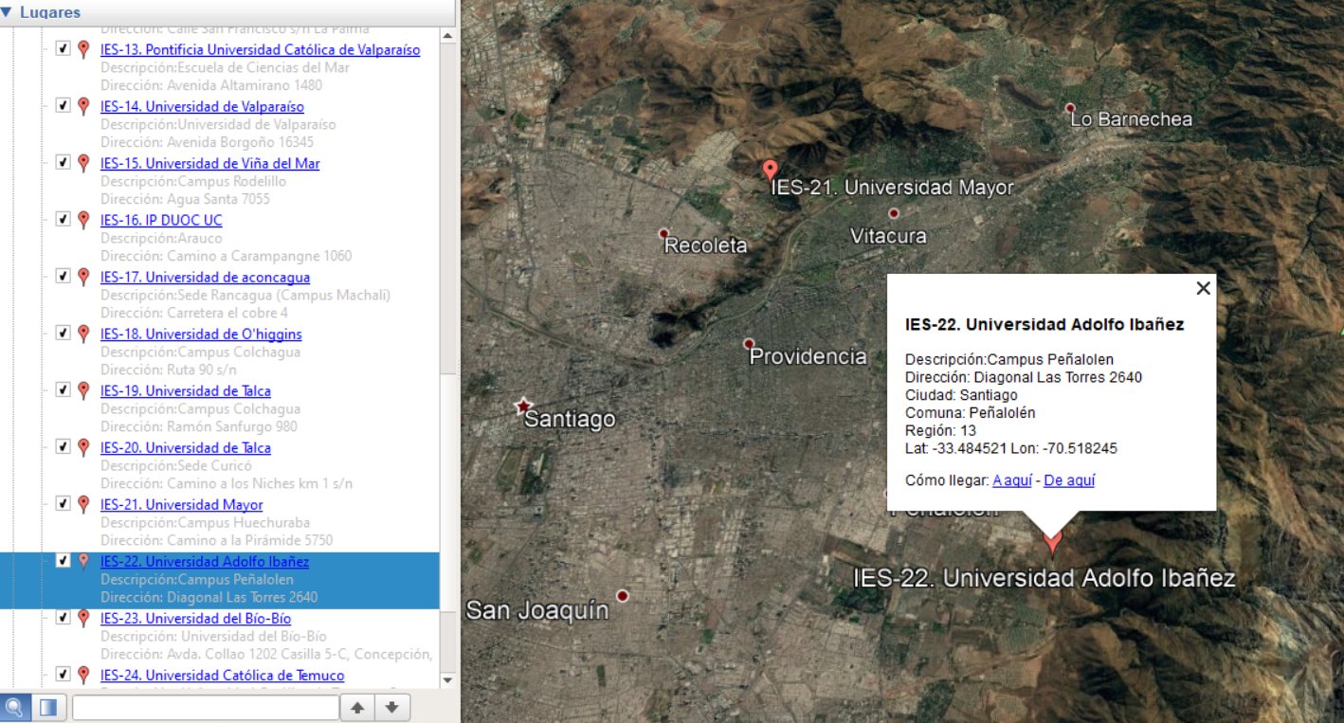Select the Providencia place marker dot

click(x=749, y=343)
